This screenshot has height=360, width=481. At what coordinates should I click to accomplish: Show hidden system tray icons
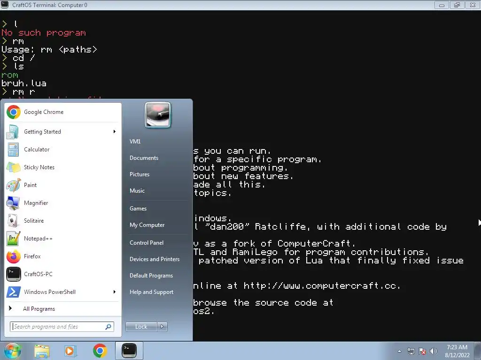tap(399, 351)
